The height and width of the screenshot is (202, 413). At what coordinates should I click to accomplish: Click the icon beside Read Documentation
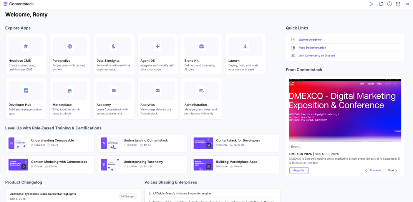(x=293, y=48)
